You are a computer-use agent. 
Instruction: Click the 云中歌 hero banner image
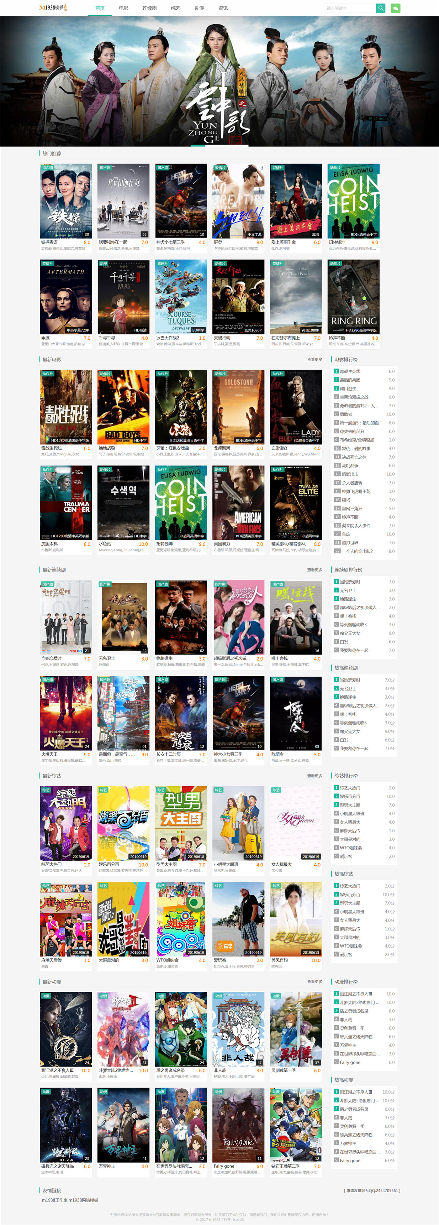(219, 81)
